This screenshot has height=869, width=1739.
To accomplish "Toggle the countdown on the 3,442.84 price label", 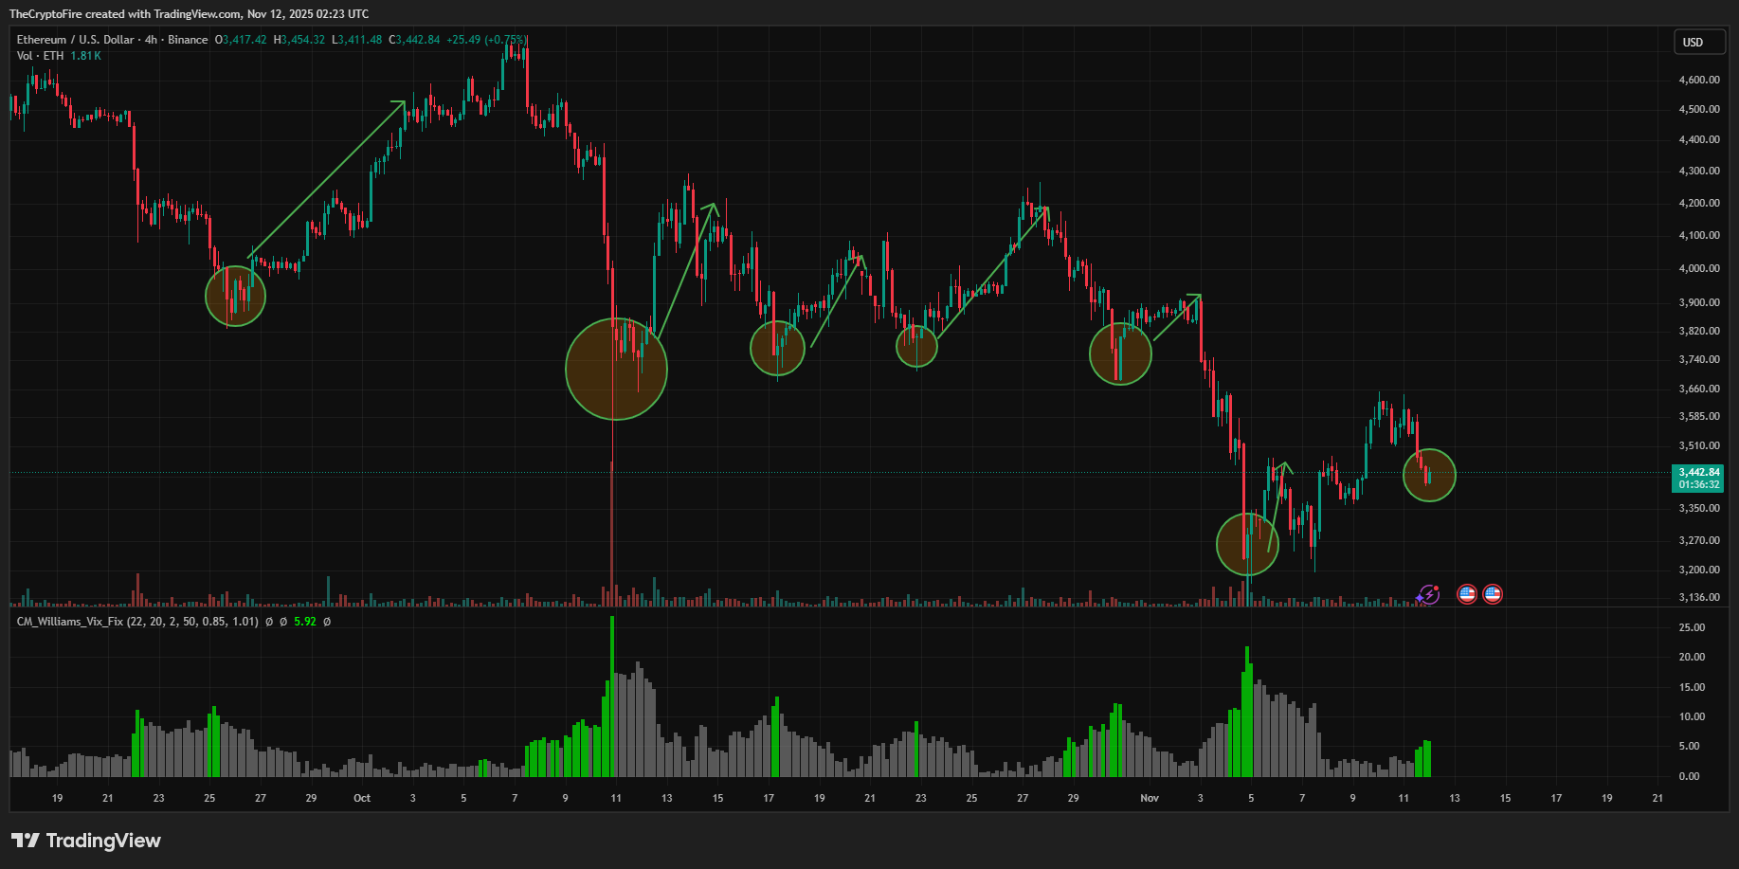I will coord(1699,483).
